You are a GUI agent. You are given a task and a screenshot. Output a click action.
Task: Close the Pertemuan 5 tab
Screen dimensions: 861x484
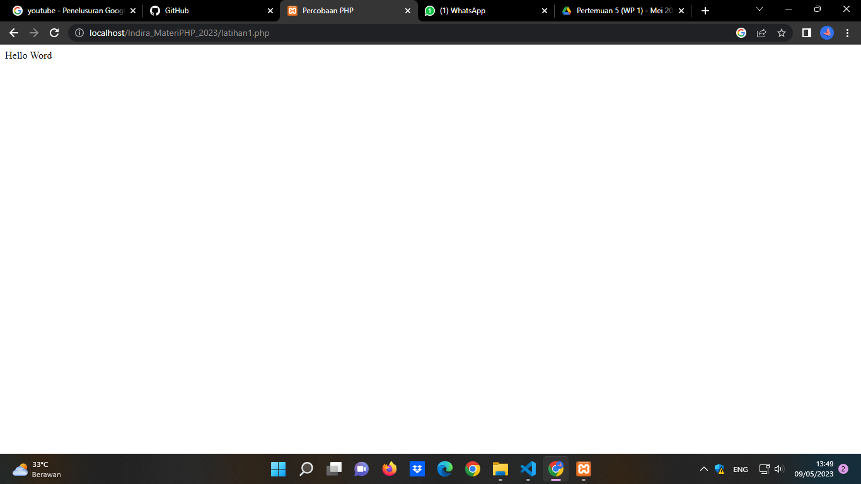point(681,10)
